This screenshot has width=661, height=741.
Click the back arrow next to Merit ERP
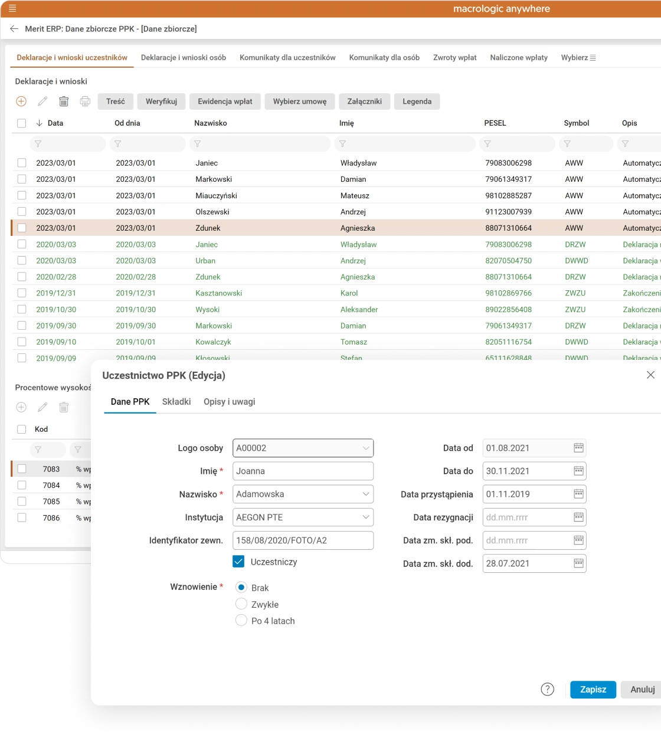click(14, 28)
